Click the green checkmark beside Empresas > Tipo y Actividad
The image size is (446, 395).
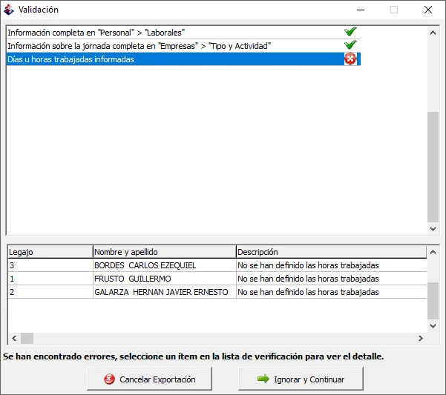coord(350,45)
